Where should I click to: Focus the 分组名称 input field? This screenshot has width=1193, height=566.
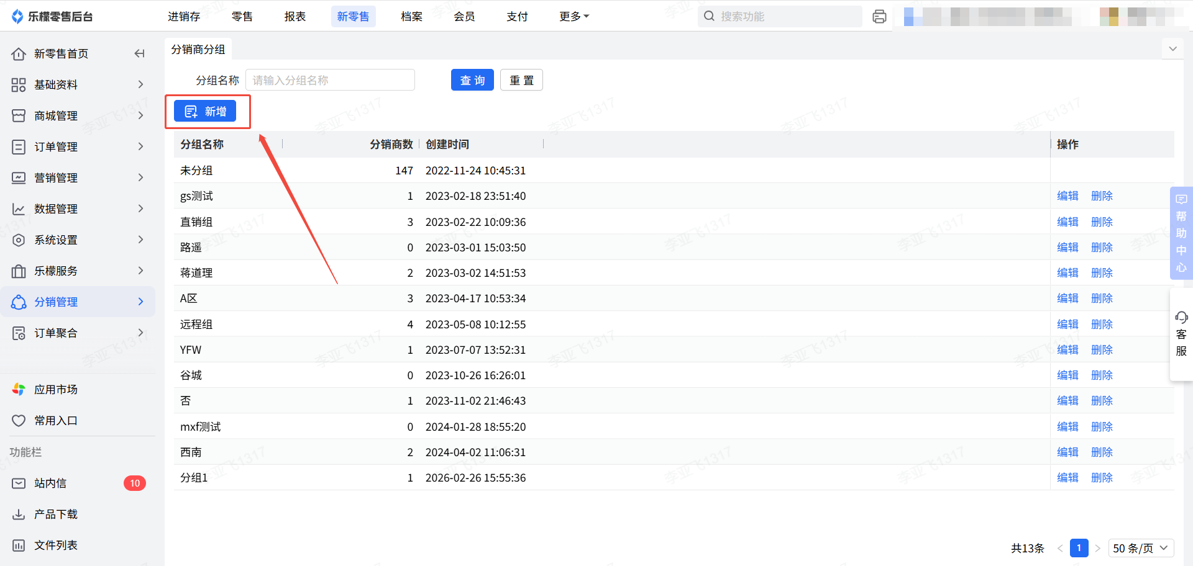click(x=330, y=80)
